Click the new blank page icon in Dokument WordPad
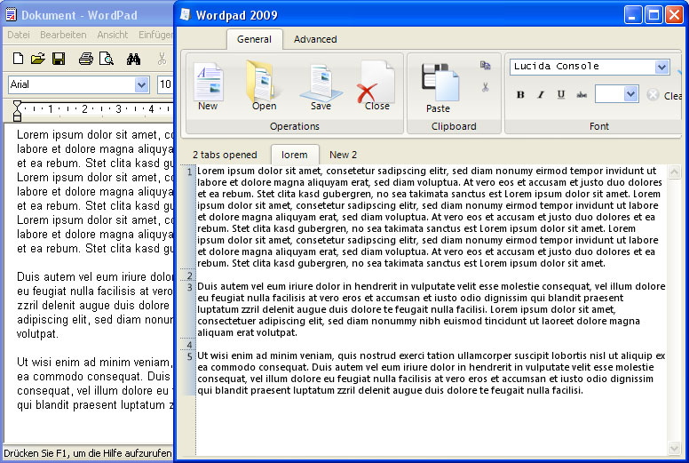 pyautogui.click(x=18, y=59)
